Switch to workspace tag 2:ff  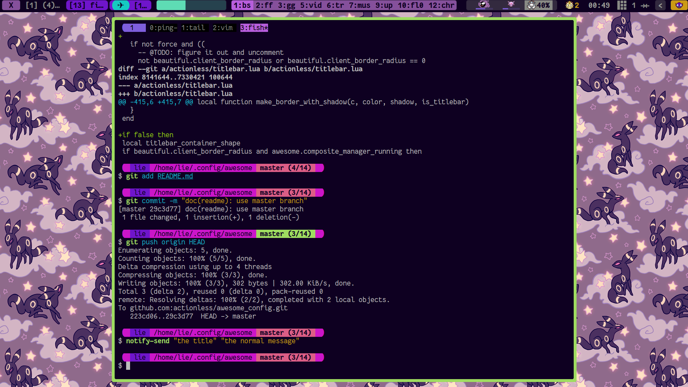(x=264, y=5)
